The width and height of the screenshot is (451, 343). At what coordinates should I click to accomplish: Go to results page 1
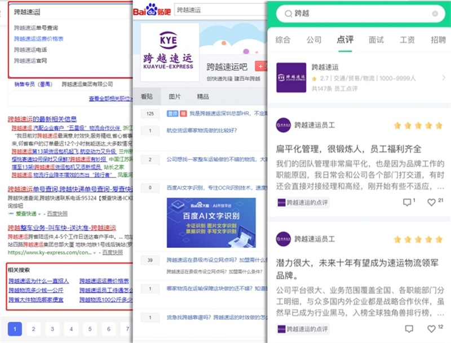click(15, 328)
